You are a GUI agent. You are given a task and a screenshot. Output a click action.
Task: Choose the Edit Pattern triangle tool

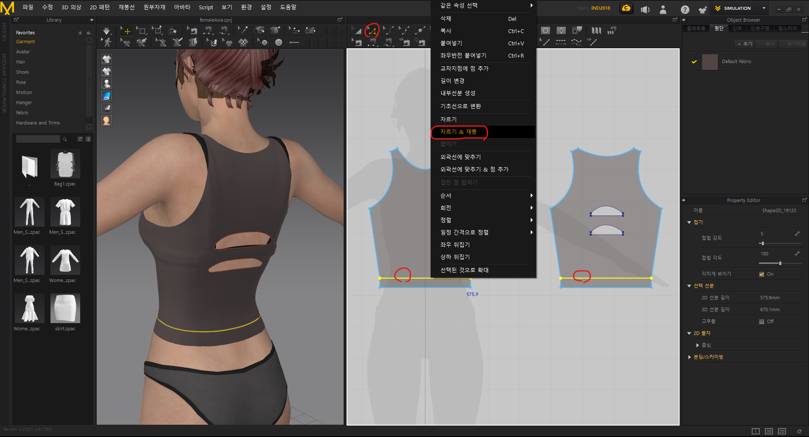coord(358,30)
